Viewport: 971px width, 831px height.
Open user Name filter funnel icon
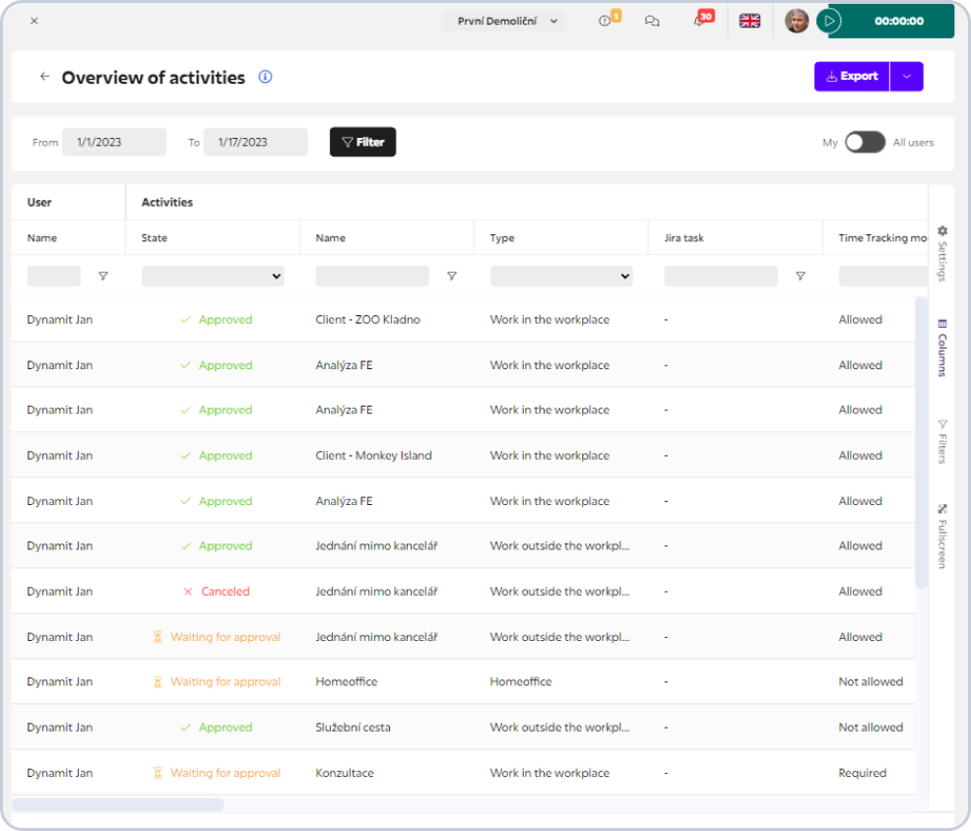pos(103,276)
